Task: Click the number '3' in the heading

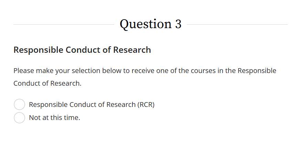Action: click(178, 24)
